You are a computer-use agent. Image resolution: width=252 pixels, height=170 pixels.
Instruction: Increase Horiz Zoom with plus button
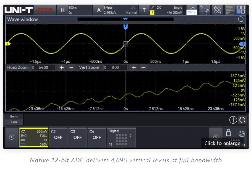click(x=61, y=68)
